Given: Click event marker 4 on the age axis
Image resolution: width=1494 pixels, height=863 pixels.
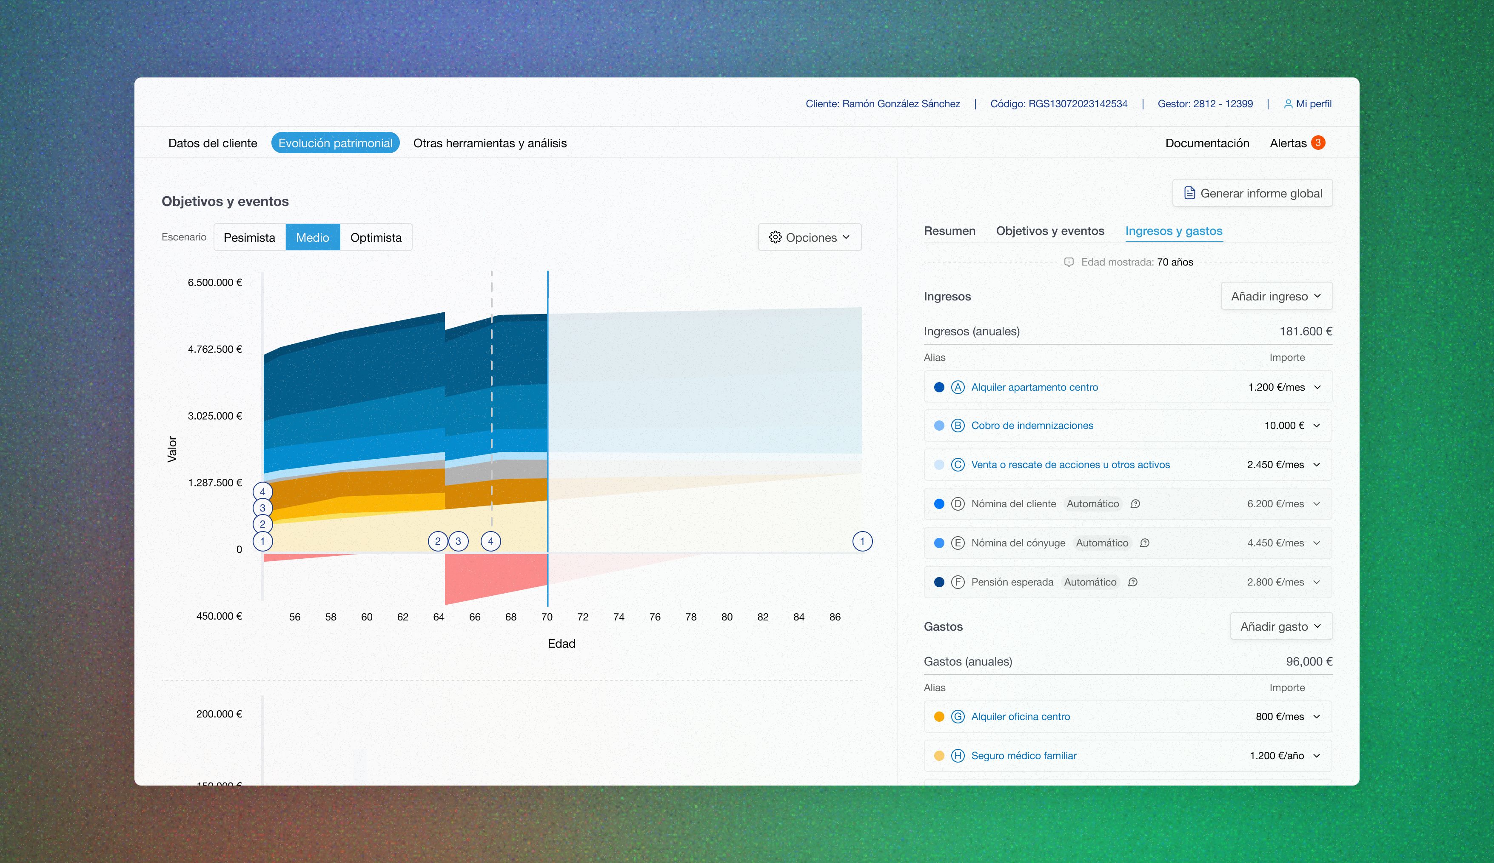Looking at the screenshot, I should point(490,541).
